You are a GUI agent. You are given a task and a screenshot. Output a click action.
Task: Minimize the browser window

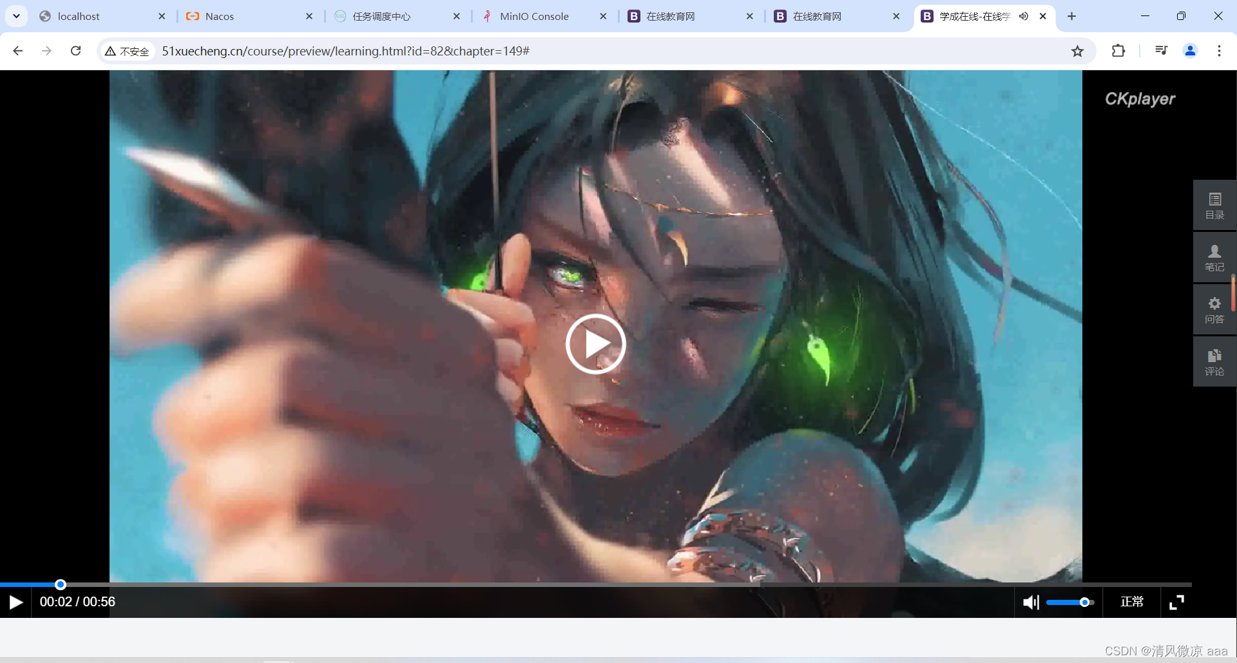tap(1145, 16)
